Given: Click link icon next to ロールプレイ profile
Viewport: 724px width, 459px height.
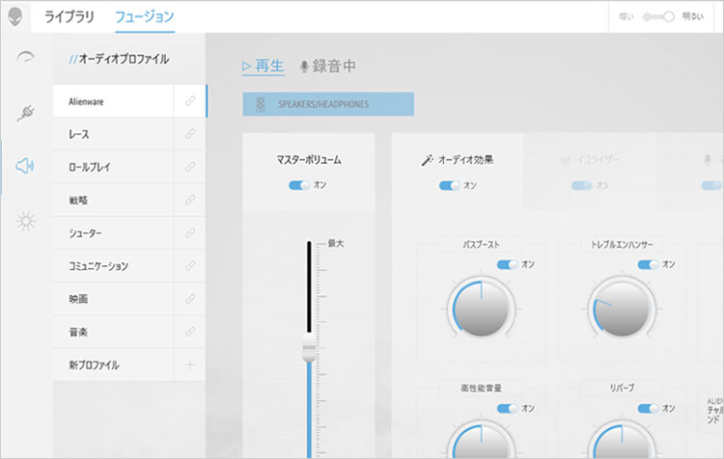Looking at the screenshot, I should tap(190, 167).
